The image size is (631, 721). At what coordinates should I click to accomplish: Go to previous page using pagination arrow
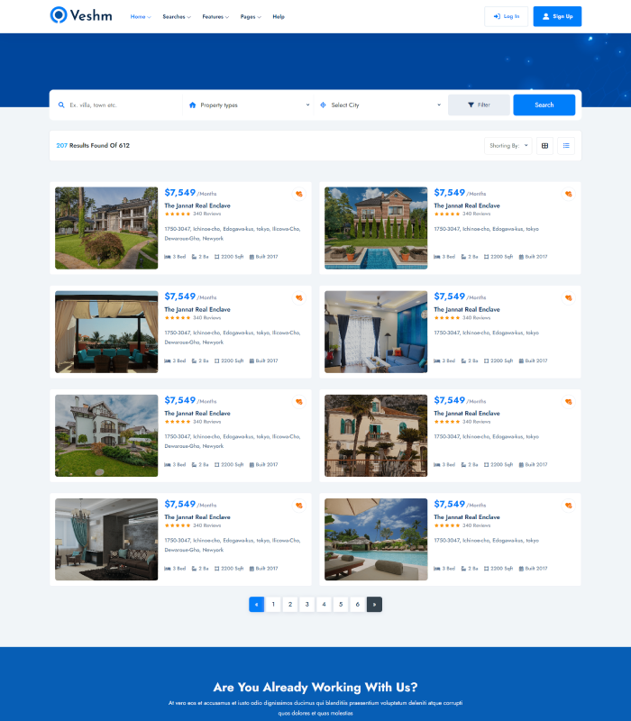pyautogui.click(x=257, y=605)
